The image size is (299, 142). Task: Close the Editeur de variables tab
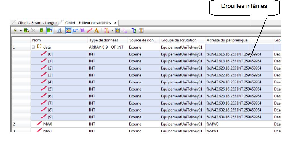pos(115,23)
